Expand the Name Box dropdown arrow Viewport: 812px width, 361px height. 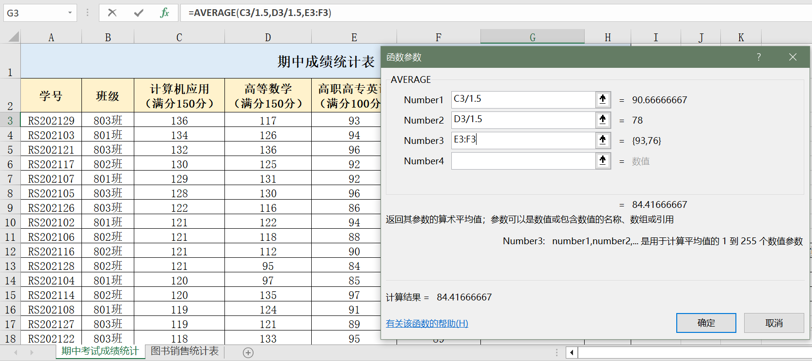pyautogui.click(x=70, y=13)
